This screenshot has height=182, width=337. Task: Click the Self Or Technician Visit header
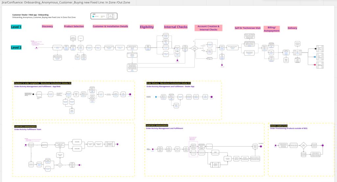[247, 28]
